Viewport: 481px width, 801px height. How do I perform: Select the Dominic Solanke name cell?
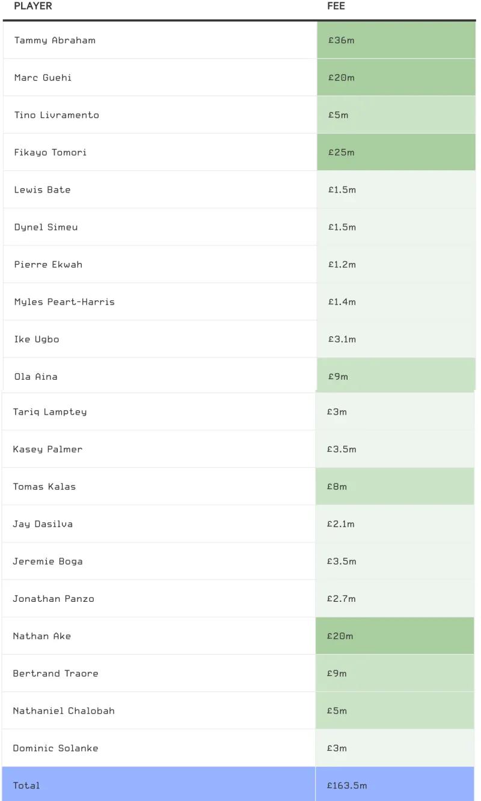click(55, 747)
